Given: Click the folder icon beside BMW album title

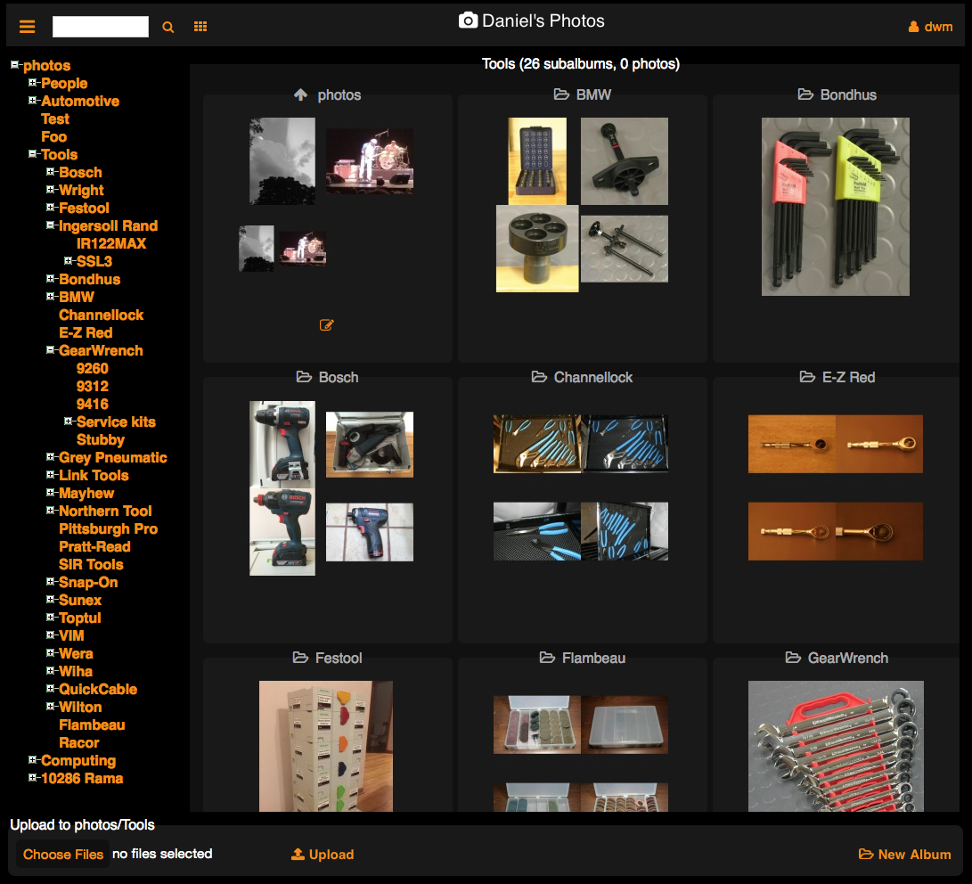Looking at the screenshot, I should coord(561,94).
